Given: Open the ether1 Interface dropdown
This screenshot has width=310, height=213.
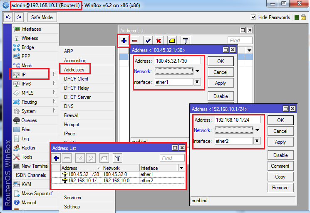Looking at the screenshot, I should coord(197,82).
